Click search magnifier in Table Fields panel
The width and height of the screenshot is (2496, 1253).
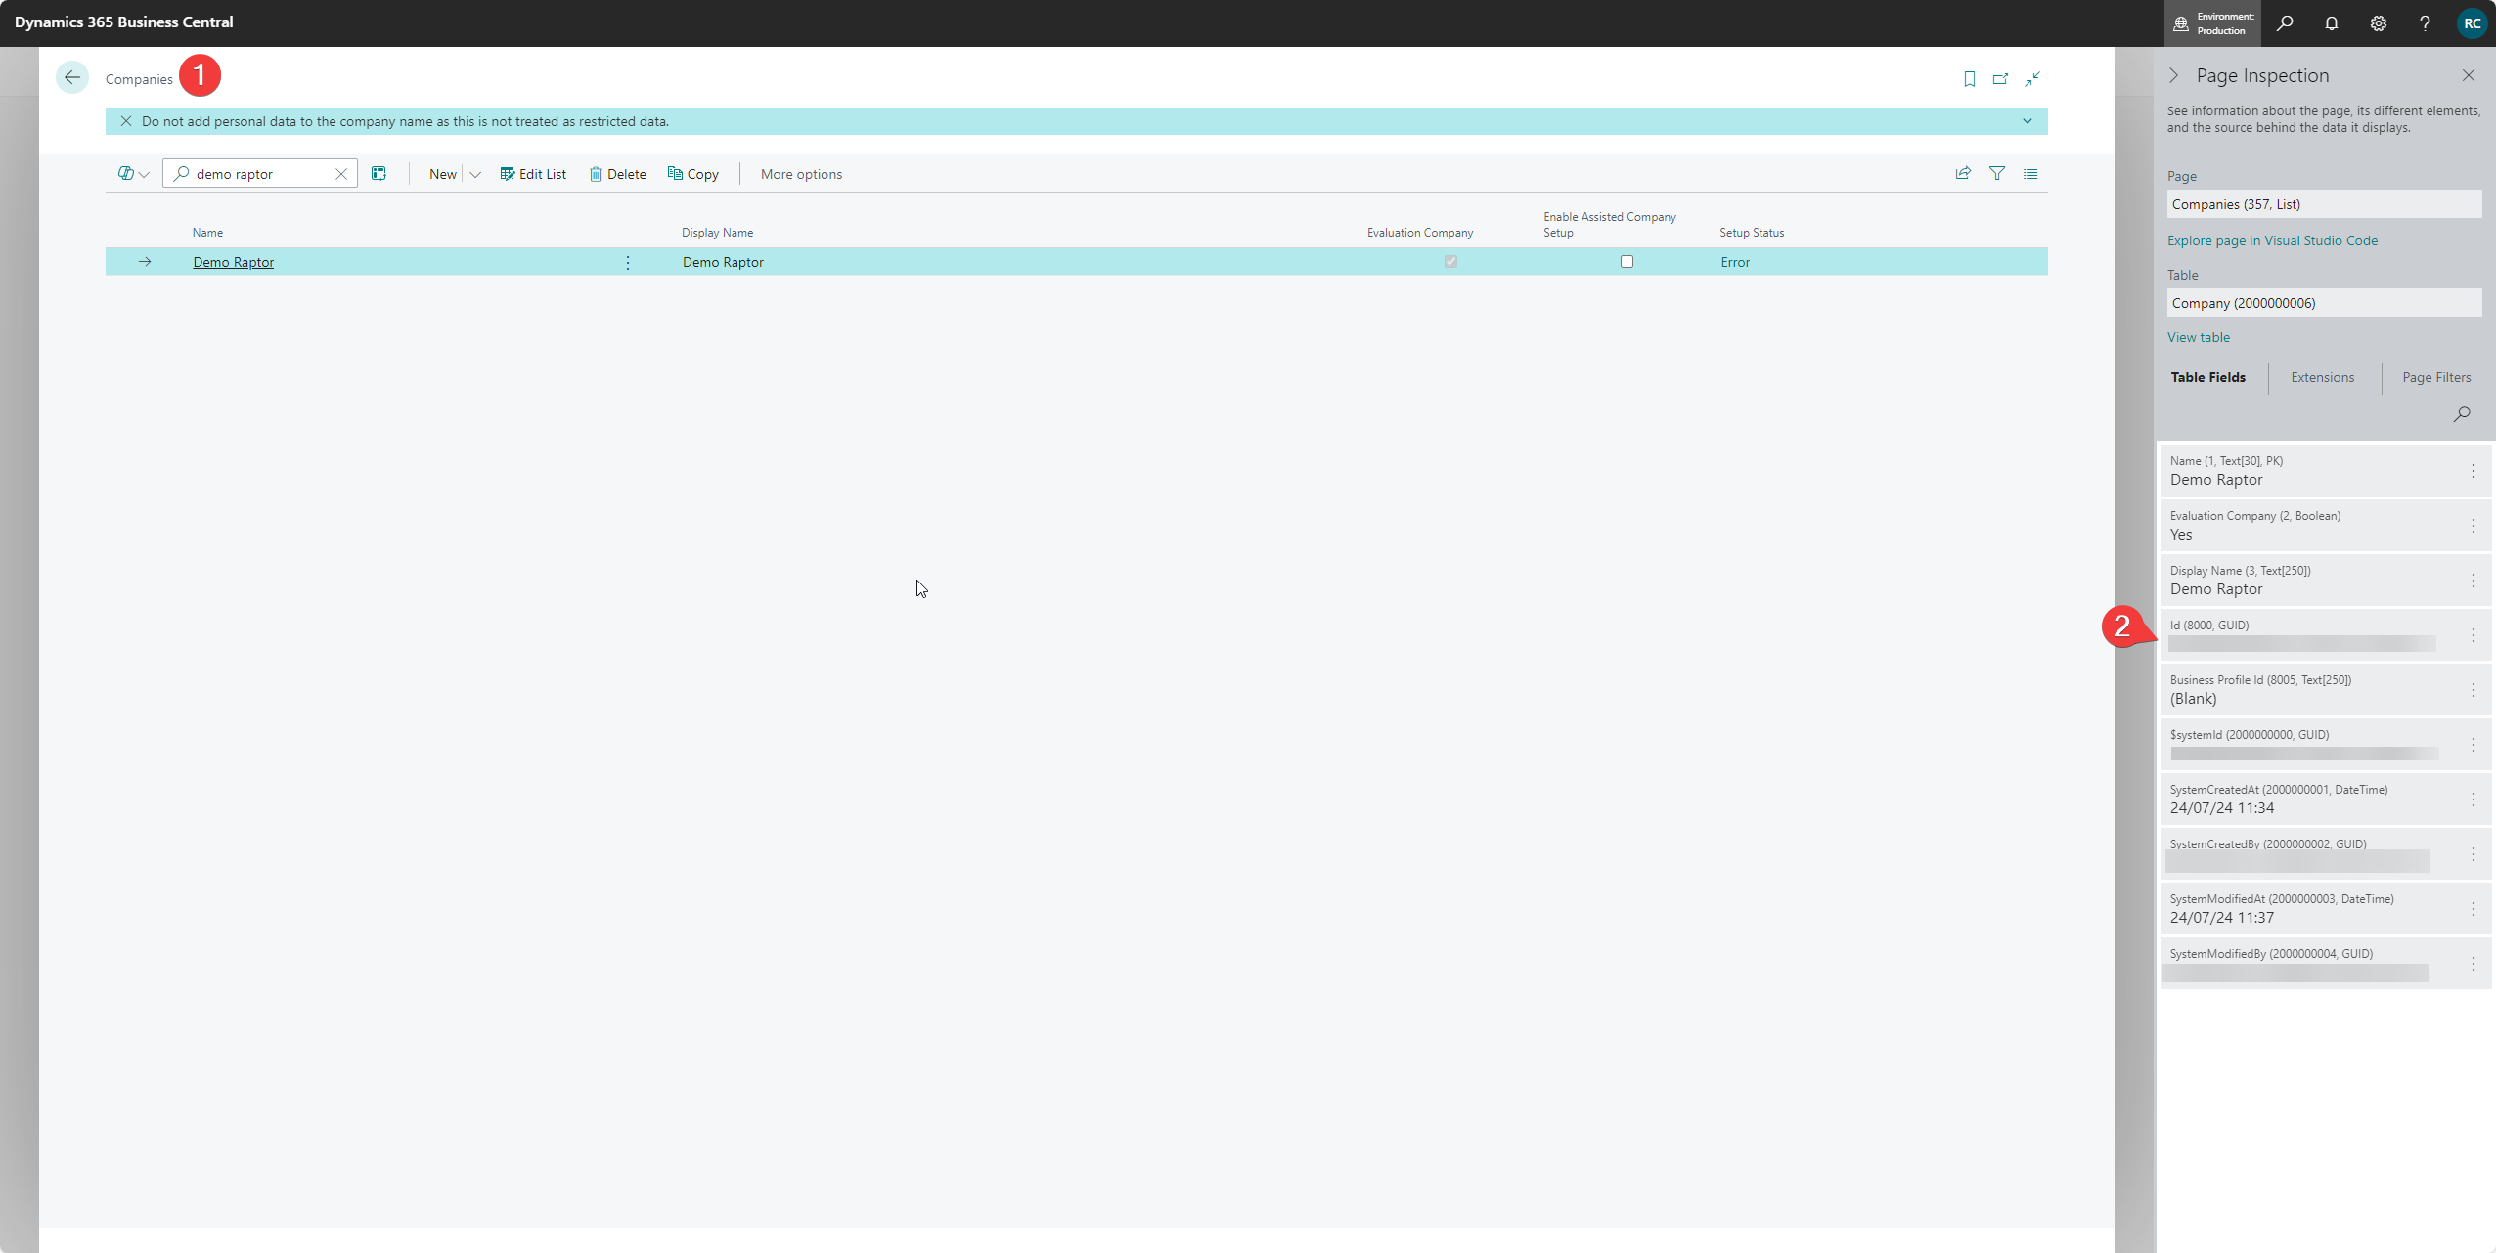[x=2462, y=414]
